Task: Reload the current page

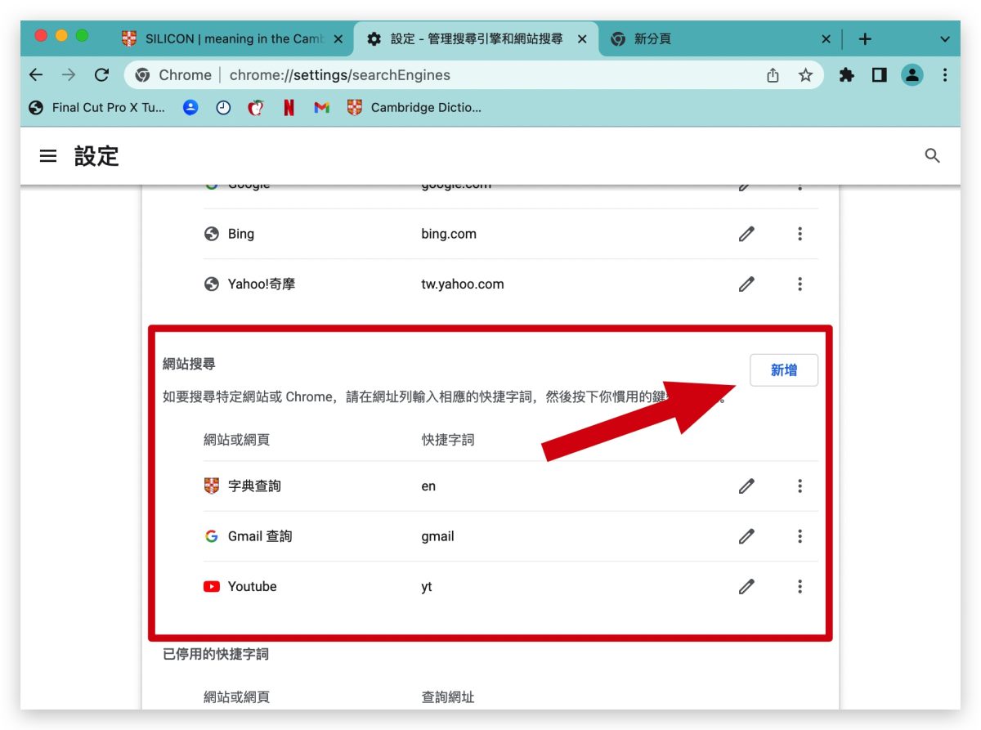Action: [101, 75]
